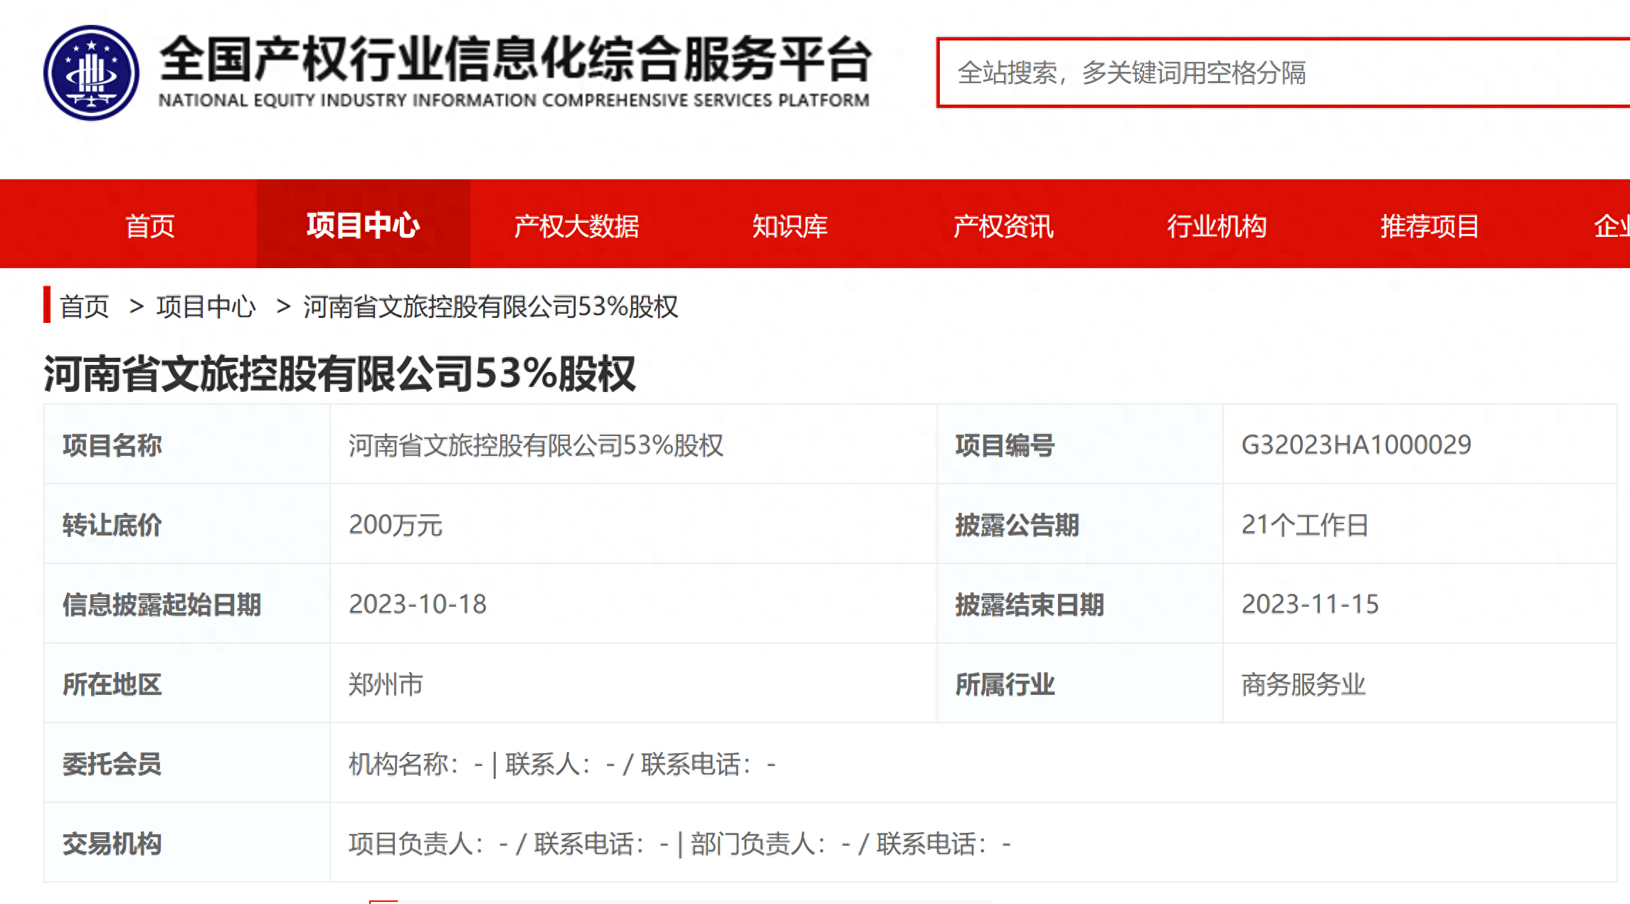
Task: Click the 200万元 transfer price value
Action: pyautogui.click(x=396, y=524)
